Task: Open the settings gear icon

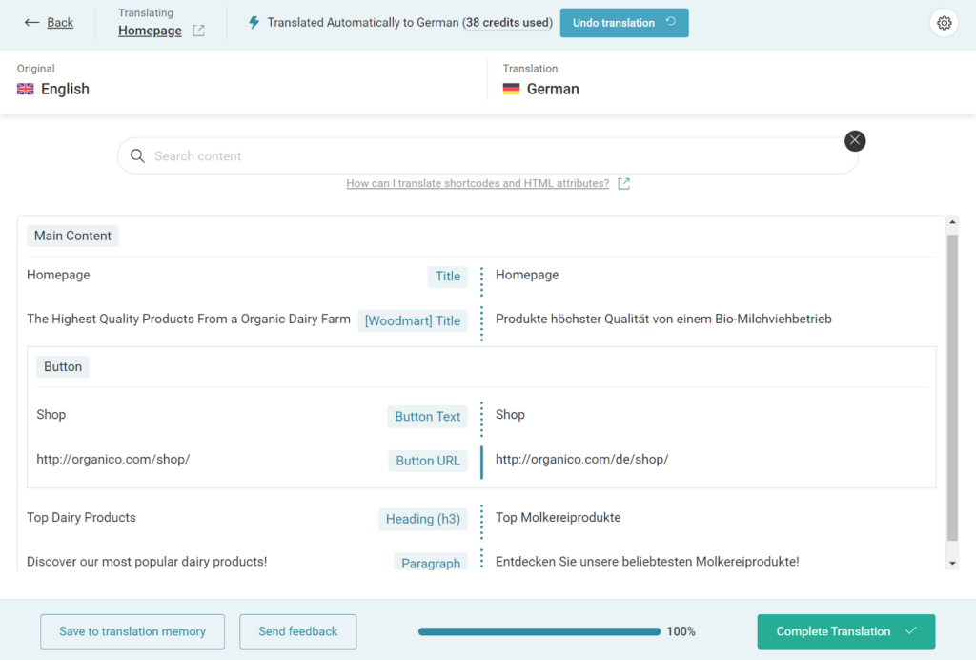Action: [944, 23]
